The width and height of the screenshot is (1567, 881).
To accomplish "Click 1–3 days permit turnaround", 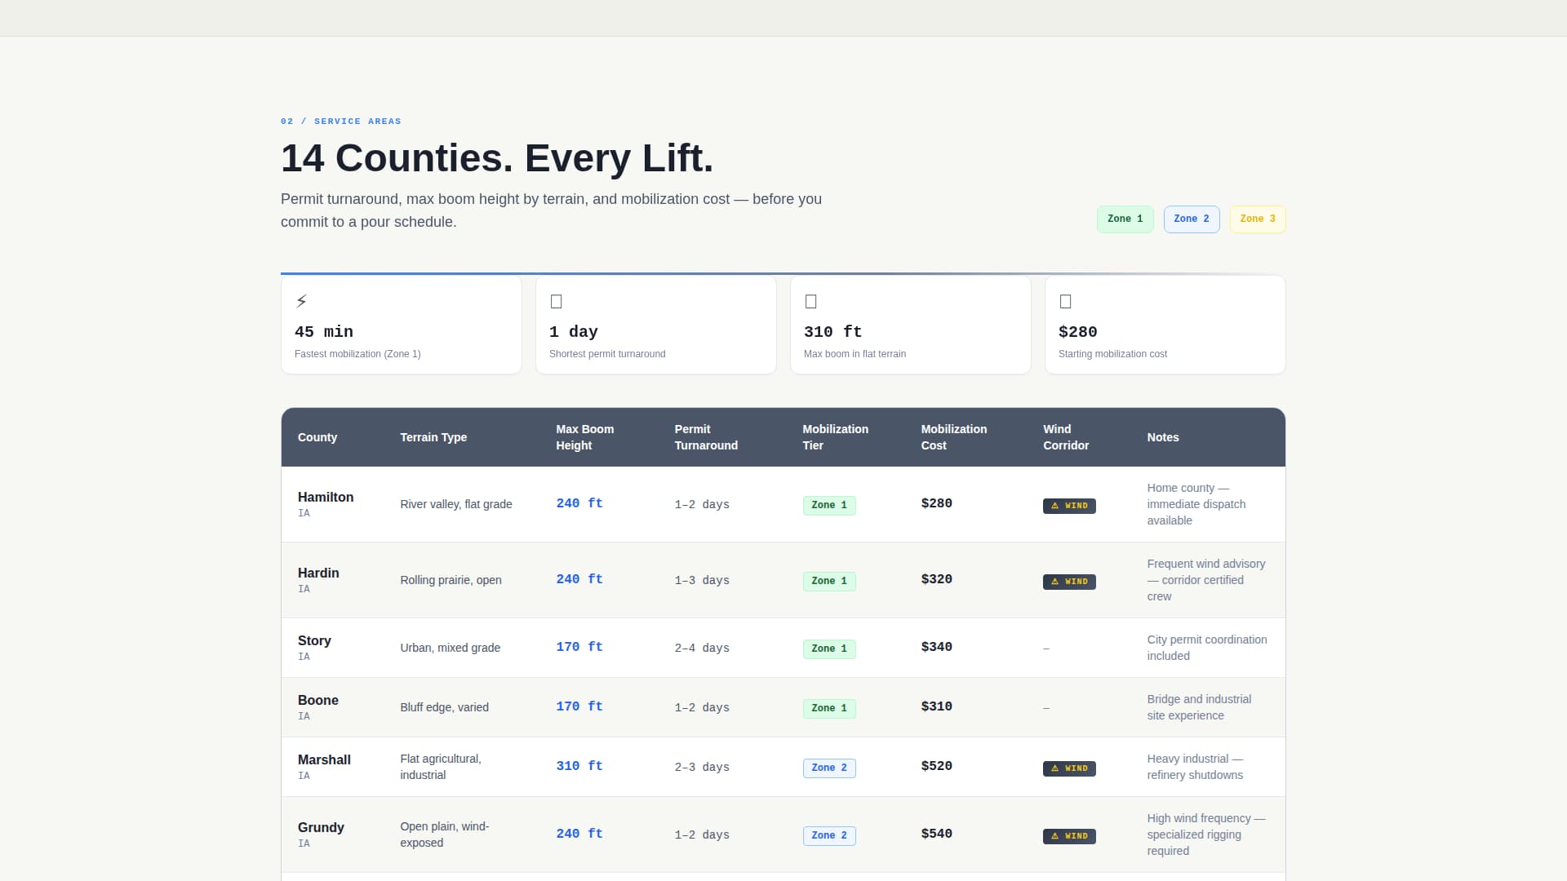I will click(702, 581).
